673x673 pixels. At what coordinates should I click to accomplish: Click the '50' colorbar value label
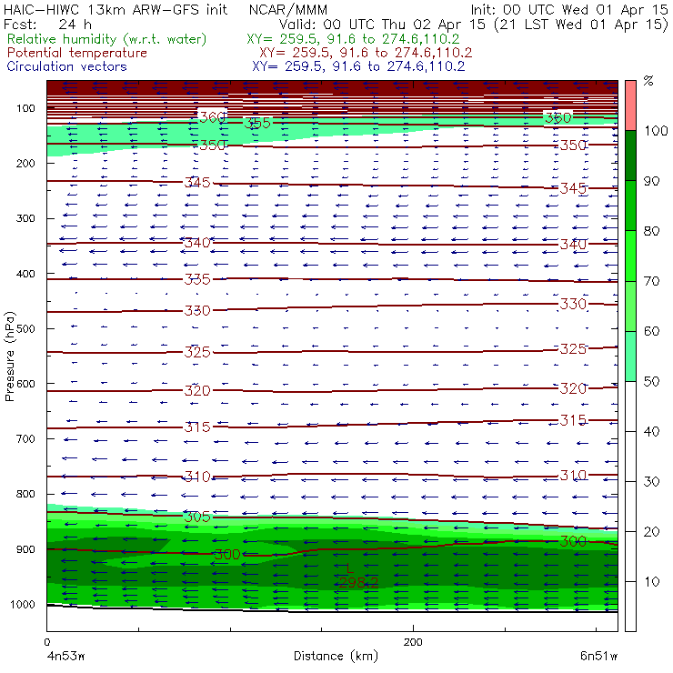651,382
